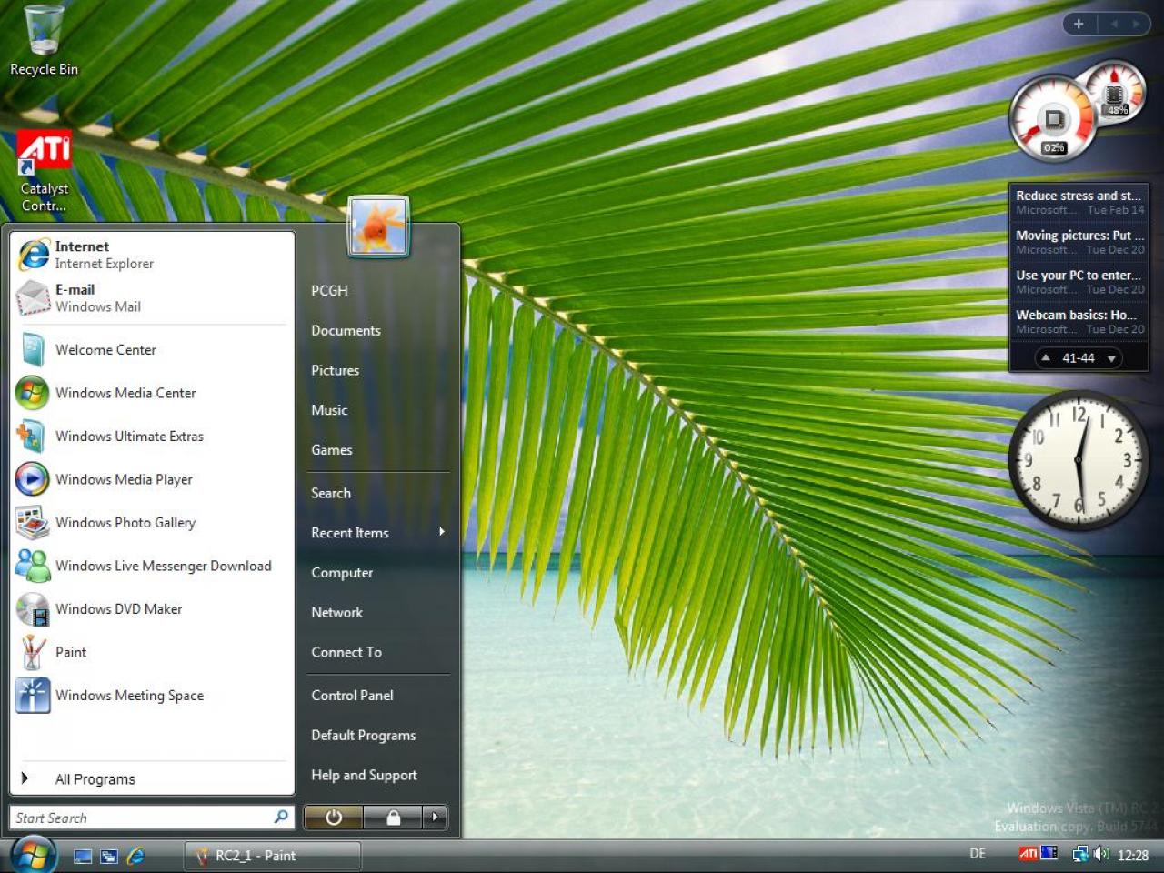Screen dimensions: 1164x873
Task: Click sidebar next gadgets page arrow
Action: [x=1135, y=24]
